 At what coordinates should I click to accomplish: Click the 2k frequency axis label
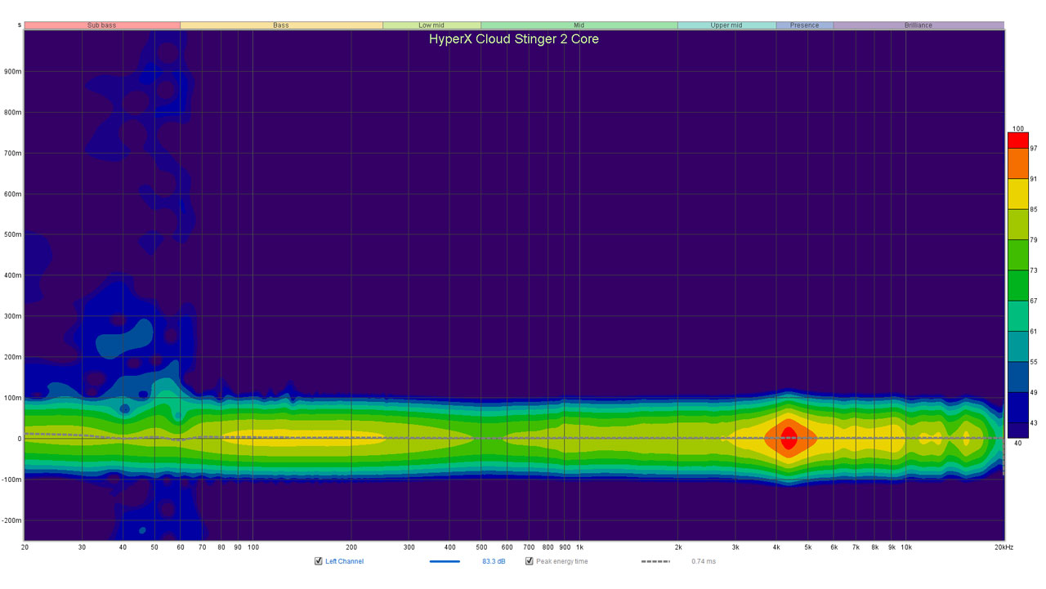tap(678, 547)
